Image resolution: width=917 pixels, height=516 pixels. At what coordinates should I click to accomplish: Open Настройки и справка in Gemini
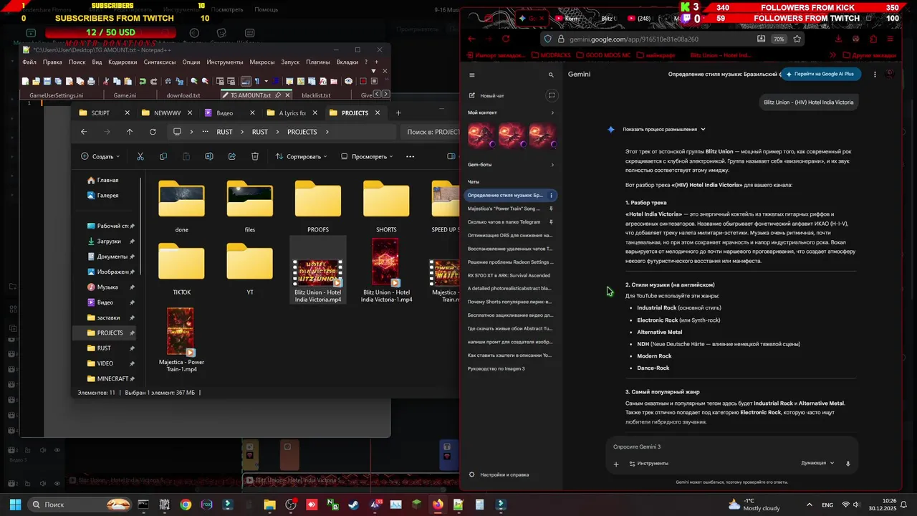coord(499,474)
